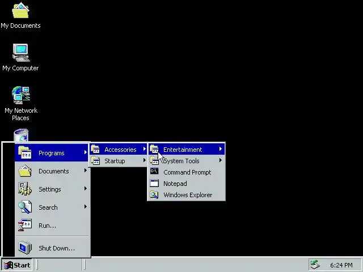Click the Startup folder icon

(95, 160)
